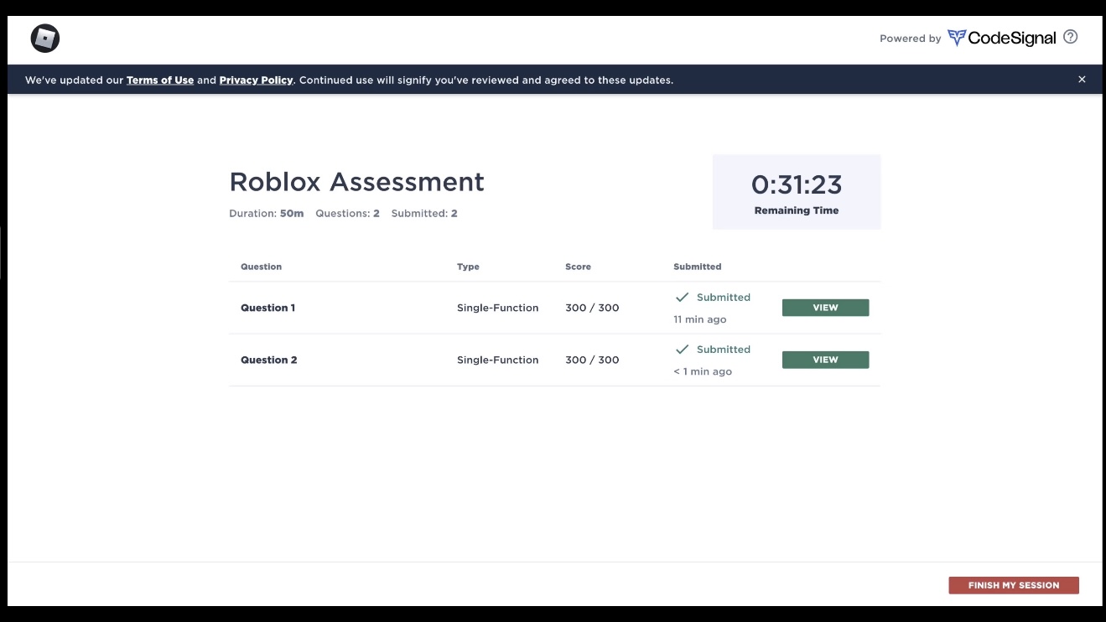Click the Type column header

[x=468, y=267]
